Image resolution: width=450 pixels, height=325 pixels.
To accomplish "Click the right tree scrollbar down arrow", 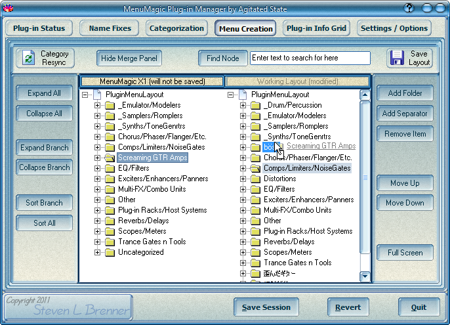I will pyautogui.click(x=365, y=276).
